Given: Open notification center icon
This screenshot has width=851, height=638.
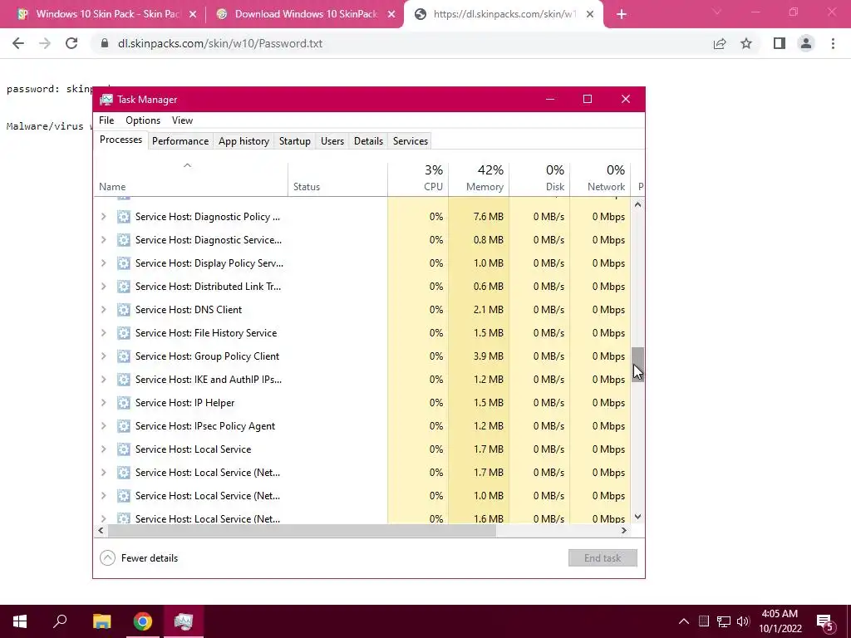Looking at the screenshot, I should click(825, 621).
